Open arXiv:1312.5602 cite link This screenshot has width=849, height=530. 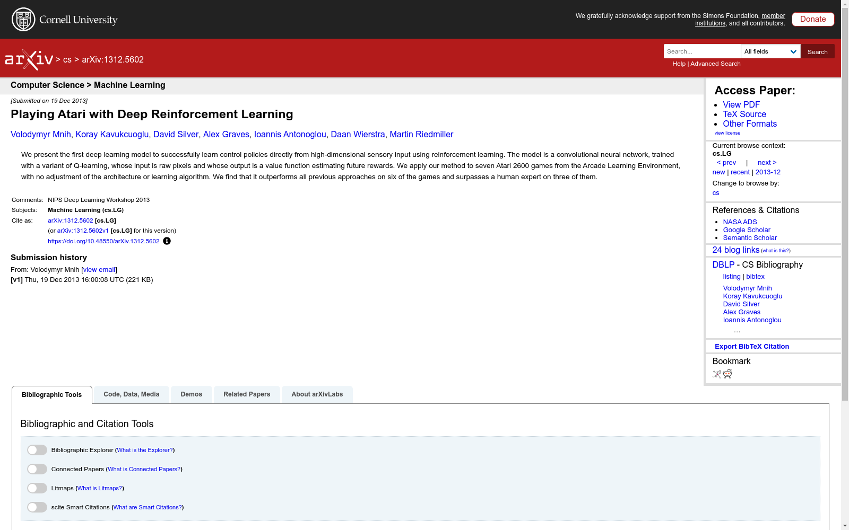pyautogui.click(x=71, y=220)
